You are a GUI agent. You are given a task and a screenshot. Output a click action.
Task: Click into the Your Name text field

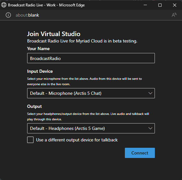tap(91, 58)
